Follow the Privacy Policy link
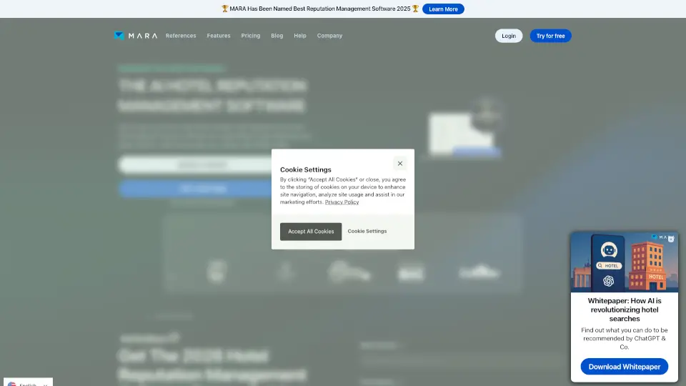Viewport: 686px width, 386px height. point(342,202)
